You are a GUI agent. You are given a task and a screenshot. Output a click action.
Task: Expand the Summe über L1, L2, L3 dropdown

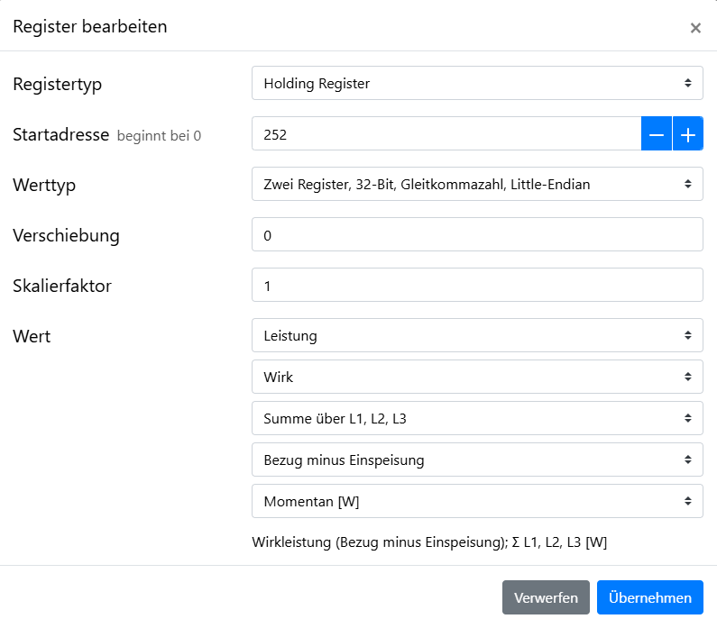click(x=476, y=419)
